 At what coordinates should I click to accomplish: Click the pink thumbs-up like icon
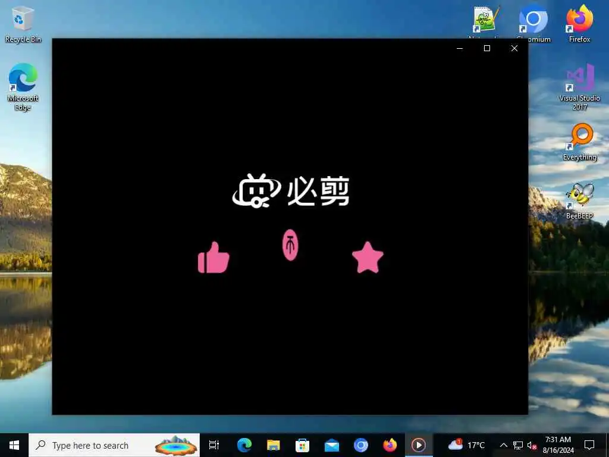pyautogui.click(x=214, y=258)
